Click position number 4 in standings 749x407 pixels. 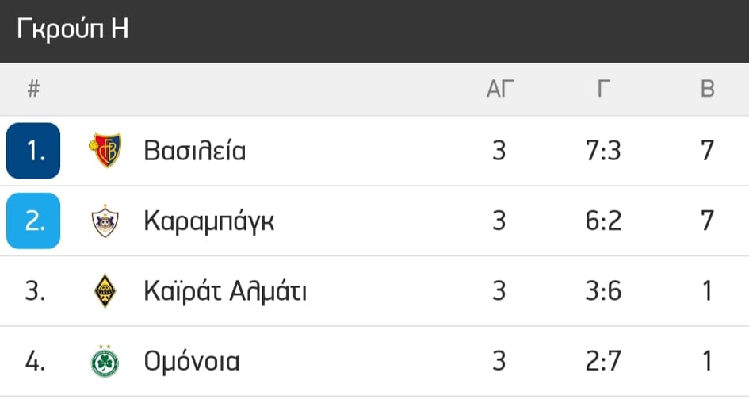(x=35, y=361)
